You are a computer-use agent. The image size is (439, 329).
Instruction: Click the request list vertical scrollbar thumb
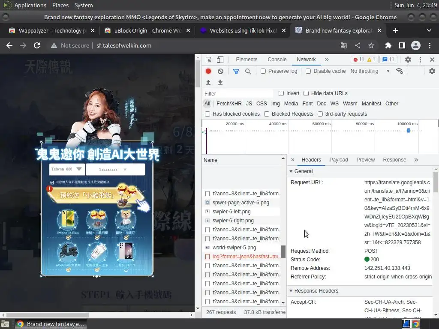(x=283, y=252)
